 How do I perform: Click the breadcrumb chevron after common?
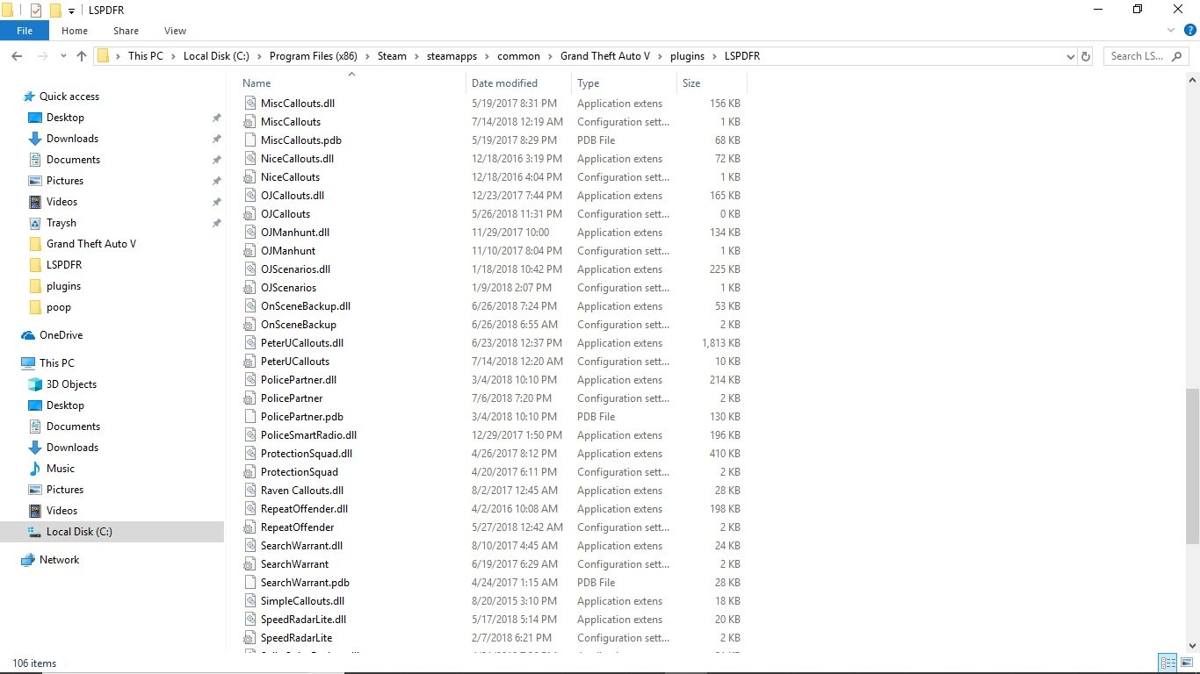tap(551, 56)
